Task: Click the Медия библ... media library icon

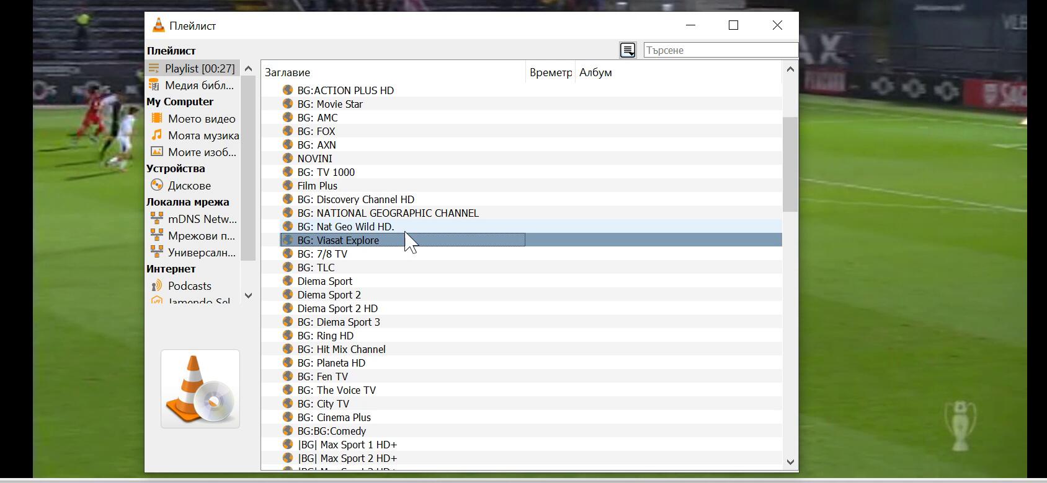Action: (154, 85)
